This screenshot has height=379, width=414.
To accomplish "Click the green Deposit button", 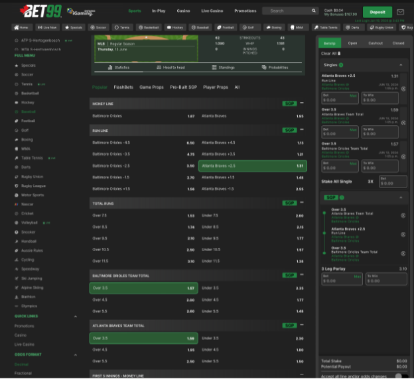I will tap(377, 12).
